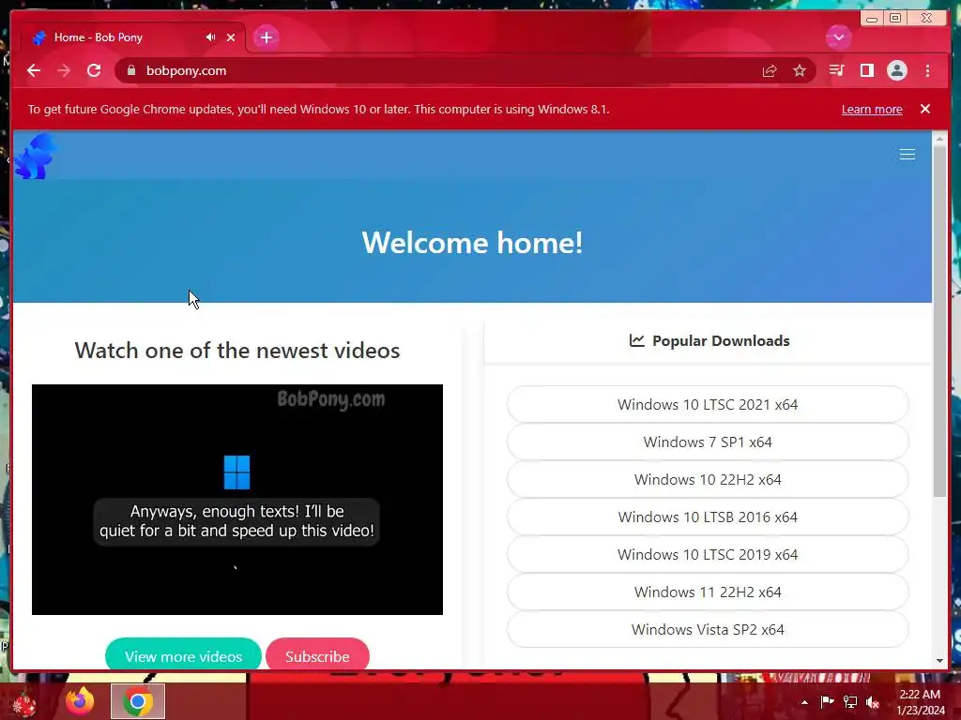Viewport: 961px width, 720px height.
Task: Play the newest video thumbnail
Action: pos(237,500)
